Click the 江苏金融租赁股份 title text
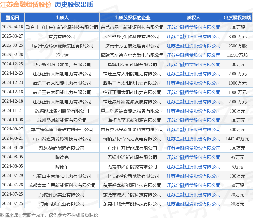The width and height of the screenshot is (253, 218). [26, 4]
